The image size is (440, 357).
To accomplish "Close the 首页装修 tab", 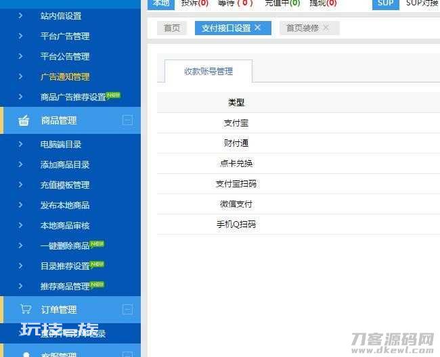I will (326, 28).
